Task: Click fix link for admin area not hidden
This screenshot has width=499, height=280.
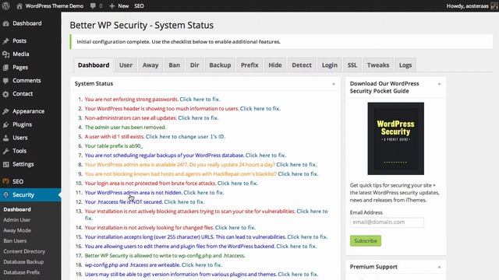Action: (x=203, y=193)
